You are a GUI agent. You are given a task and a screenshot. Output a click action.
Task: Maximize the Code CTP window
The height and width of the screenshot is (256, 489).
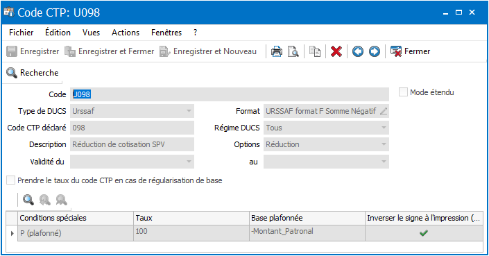click(458, 12)
